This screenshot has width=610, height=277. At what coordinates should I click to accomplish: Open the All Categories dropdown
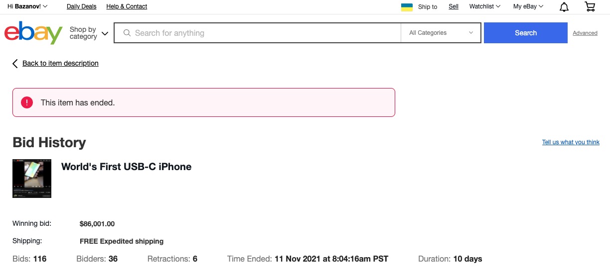point(441,33)
